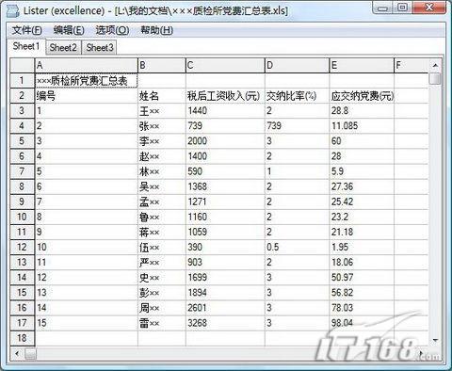
Task: Click the vertical scrollbar down arrow
Action: pyautogui.click(x=435, y=340)
